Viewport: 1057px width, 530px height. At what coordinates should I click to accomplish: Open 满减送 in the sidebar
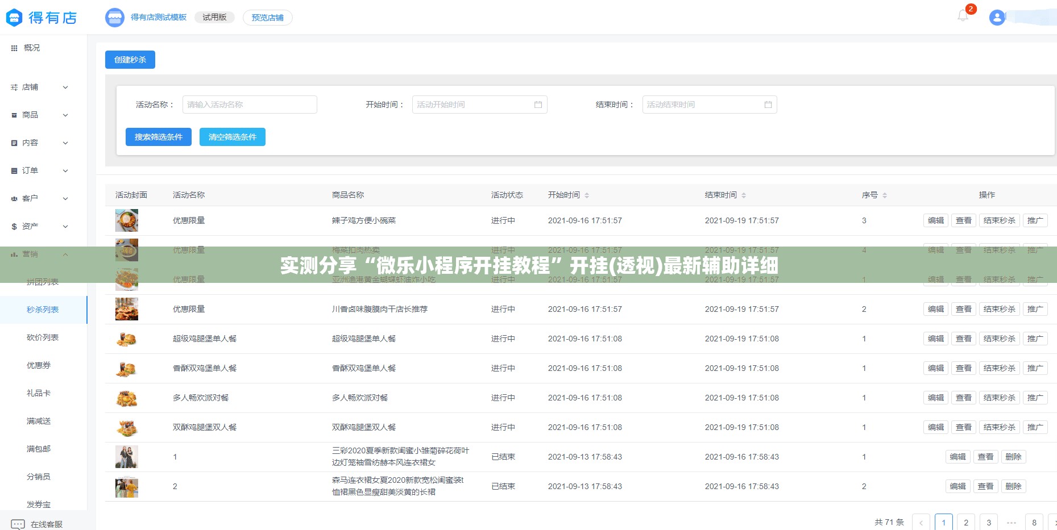click(x=39, y=421)
